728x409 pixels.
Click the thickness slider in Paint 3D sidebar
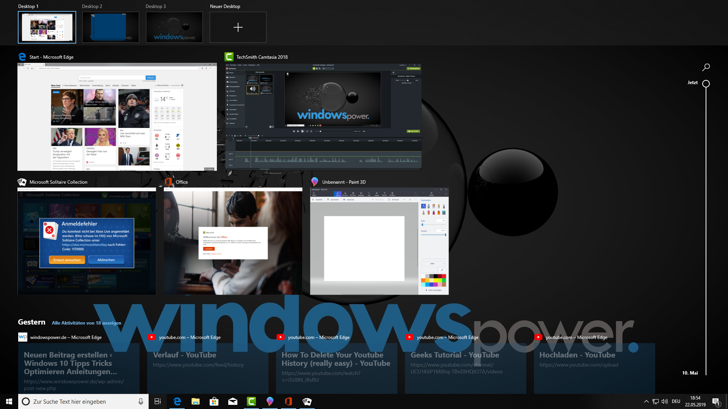click(433, 225)
